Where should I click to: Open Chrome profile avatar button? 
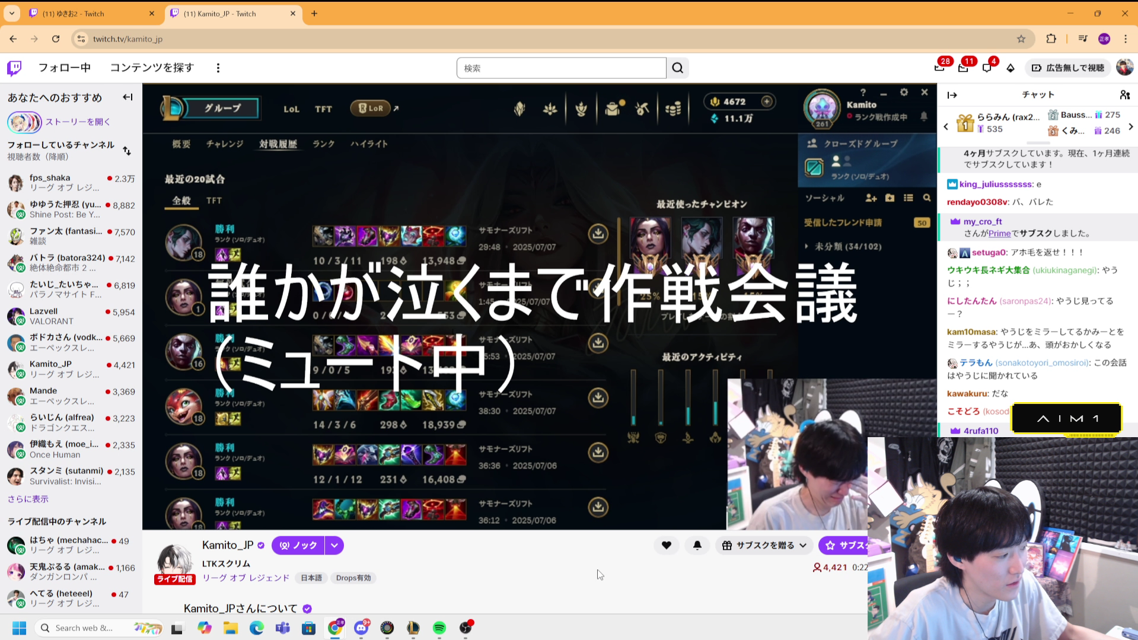click(x=1104, y=39)
